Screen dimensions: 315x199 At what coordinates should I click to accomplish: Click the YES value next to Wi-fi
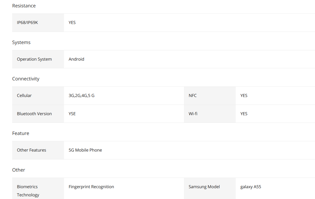pyautogui.click(x=244, y=114)
